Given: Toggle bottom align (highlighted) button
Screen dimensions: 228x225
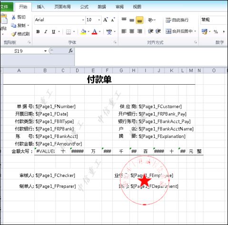Looking at the screenshot, I should point(139,20).
